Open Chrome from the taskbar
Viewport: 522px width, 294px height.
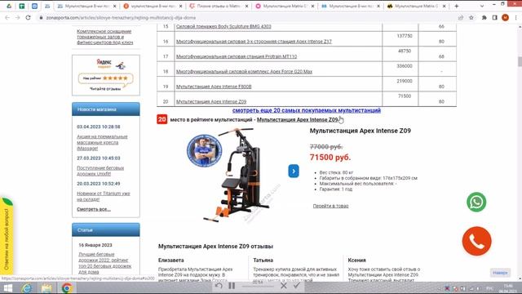(x=67, y=288)
